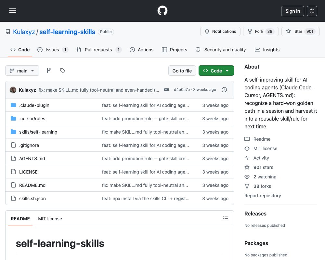The height and width of the screenshot is (260, 325).
Task: Click the file icon for LICENSE
Action: tap(13, 172)
